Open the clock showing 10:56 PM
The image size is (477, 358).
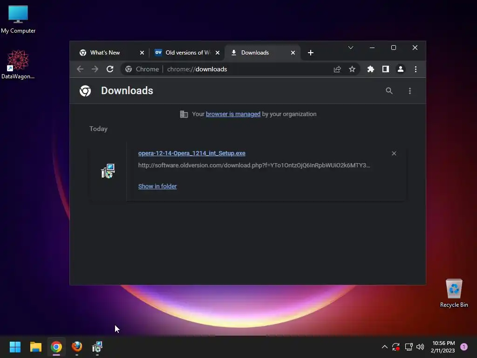[x=443, y=347]
